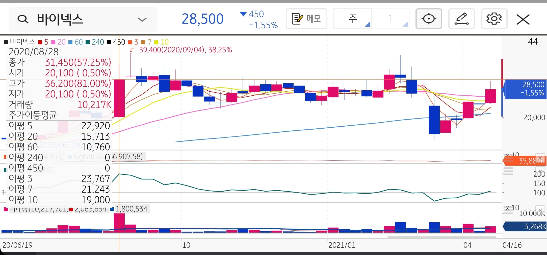Image resolution: width=547 pixels, height=255 pixels.
Task: Close the chart with the X icon
Action: click(x=523, y=19)
